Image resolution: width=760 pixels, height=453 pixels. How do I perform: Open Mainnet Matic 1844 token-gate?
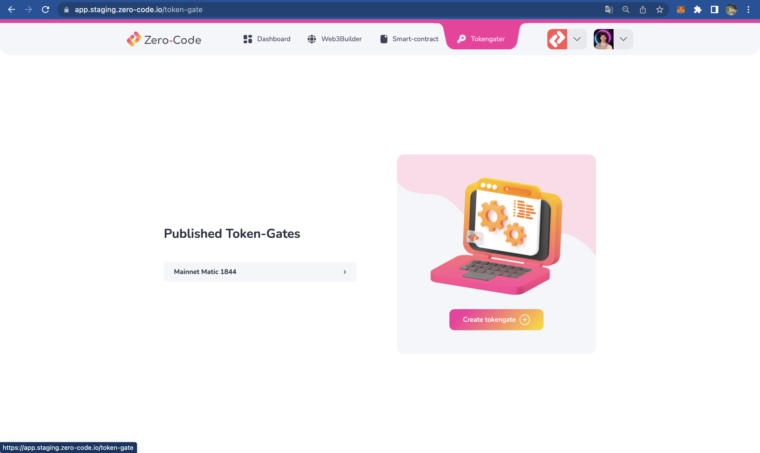point(260,272)
